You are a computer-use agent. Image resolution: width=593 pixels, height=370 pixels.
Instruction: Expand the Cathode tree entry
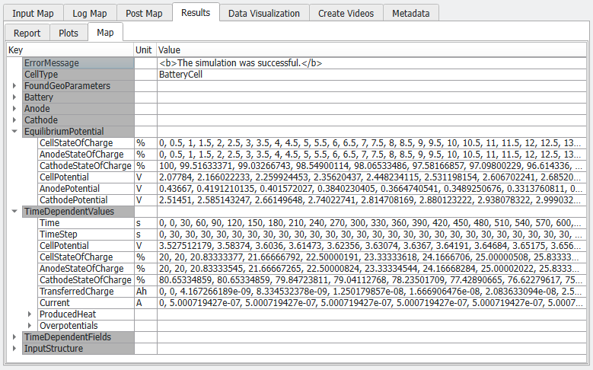tap(14, 120)
